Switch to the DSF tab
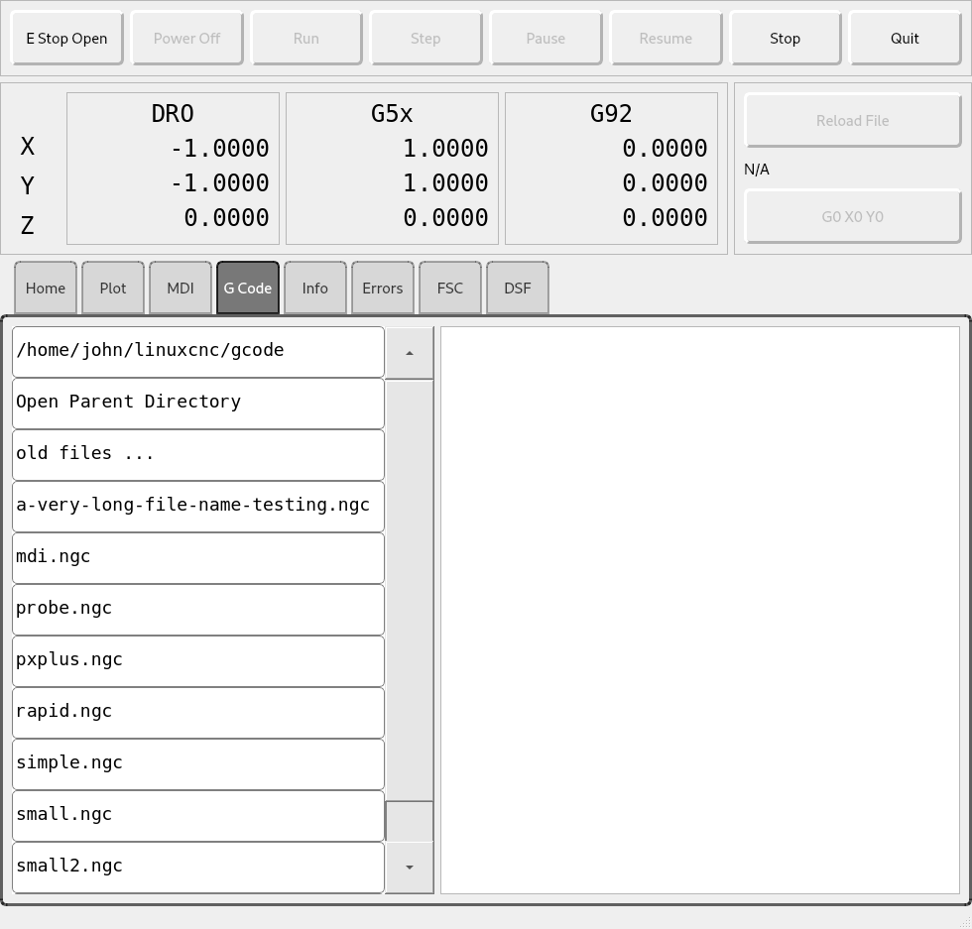 click(518, 289)
